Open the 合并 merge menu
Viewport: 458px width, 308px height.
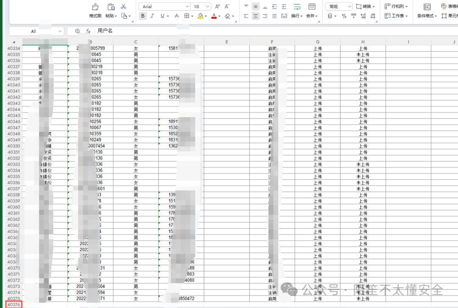[312, 16]
